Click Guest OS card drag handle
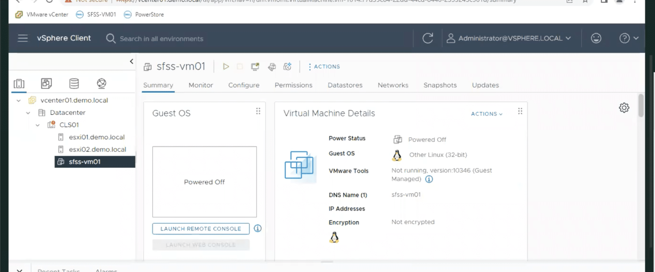The image size is (655, 272). coord(258,111)
